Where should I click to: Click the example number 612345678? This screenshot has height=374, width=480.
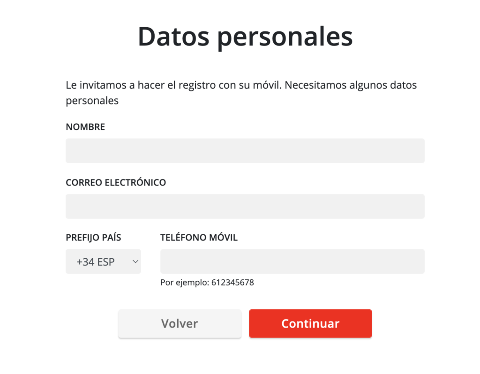[232, 283]
